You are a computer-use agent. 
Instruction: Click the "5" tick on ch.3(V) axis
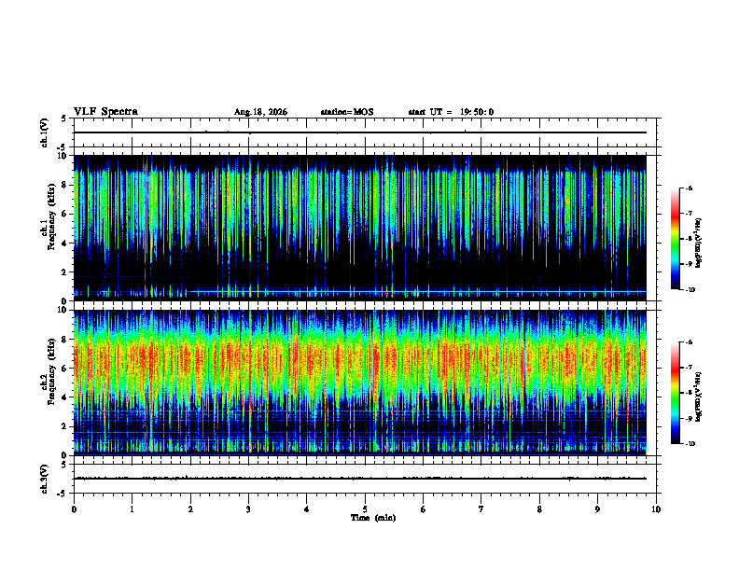pyautogui.click(x=63, y=465)
